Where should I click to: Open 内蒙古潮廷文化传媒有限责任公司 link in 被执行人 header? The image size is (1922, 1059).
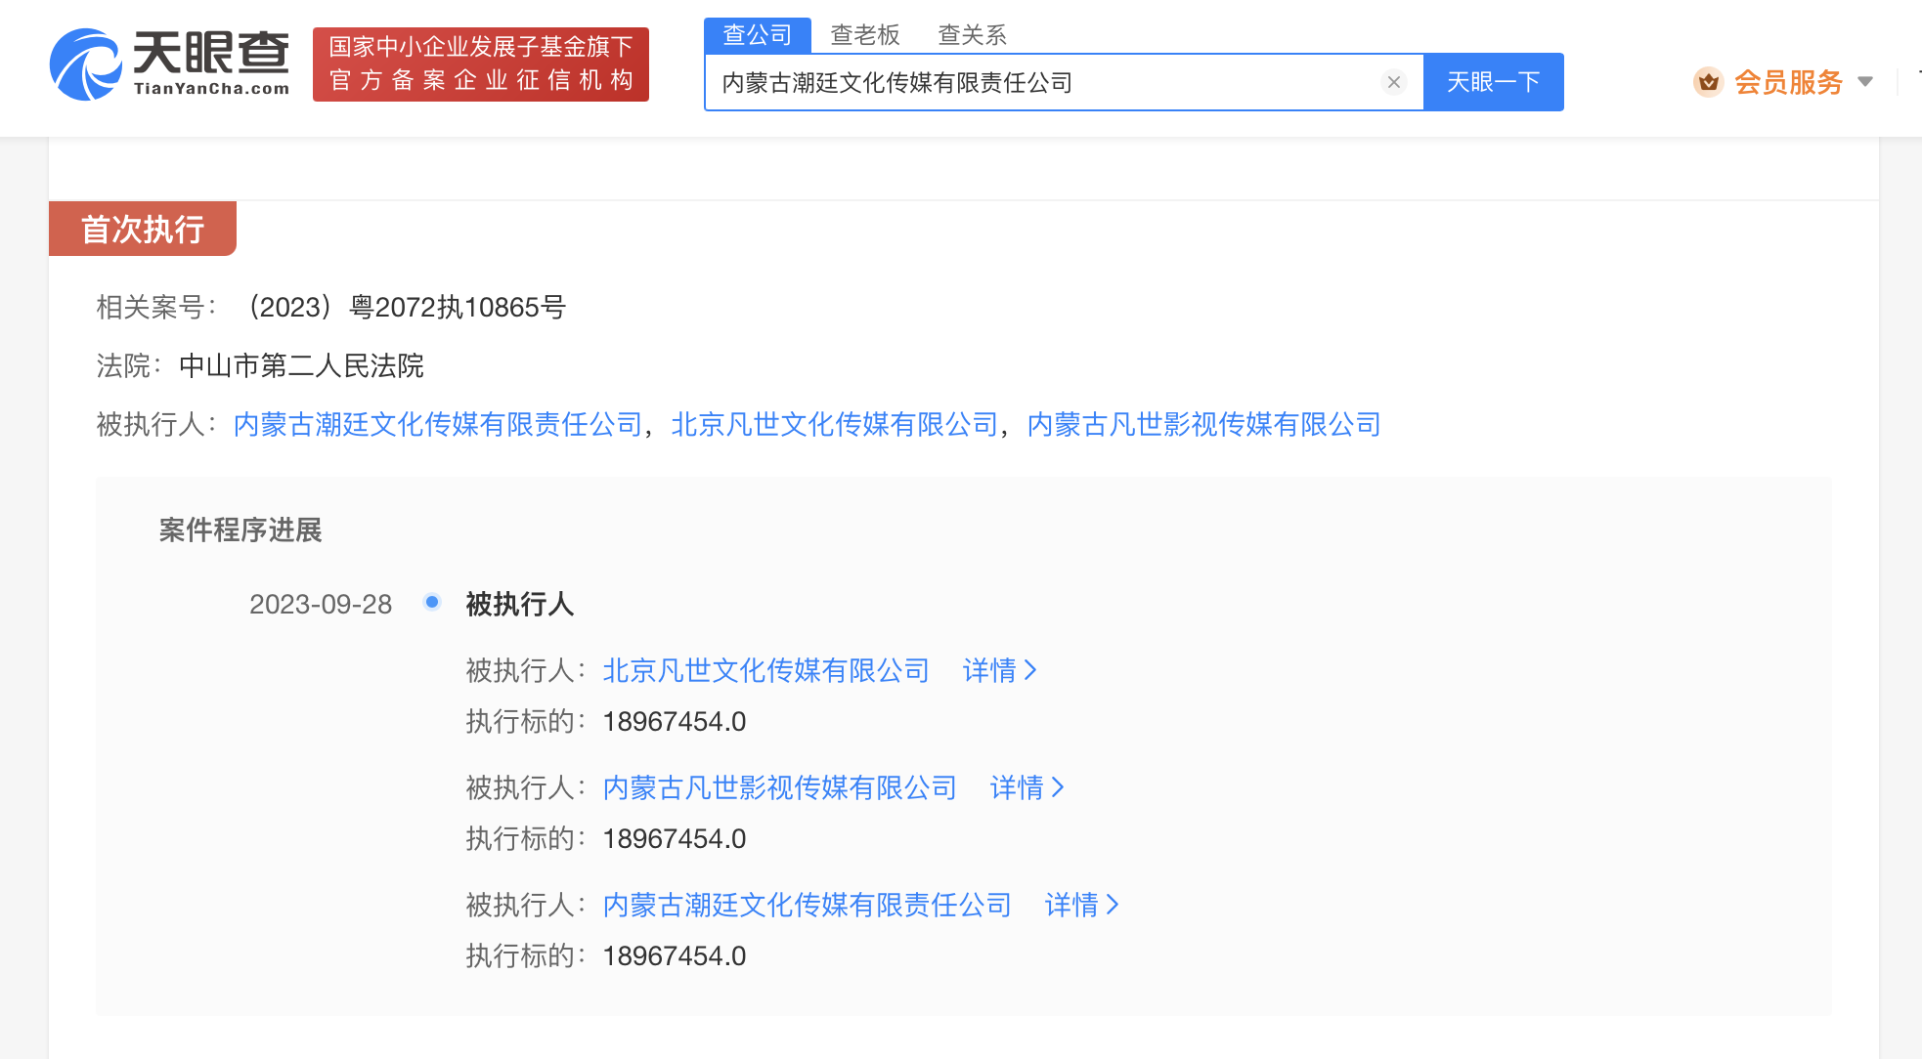pos(438,424)
